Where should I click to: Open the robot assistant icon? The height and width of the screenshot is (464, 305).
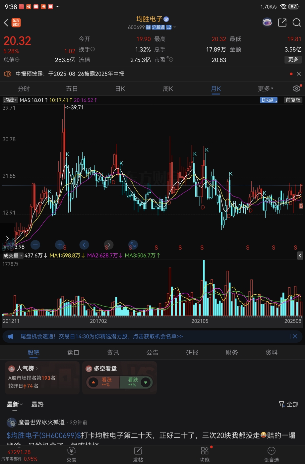click(x=267, y=23)
